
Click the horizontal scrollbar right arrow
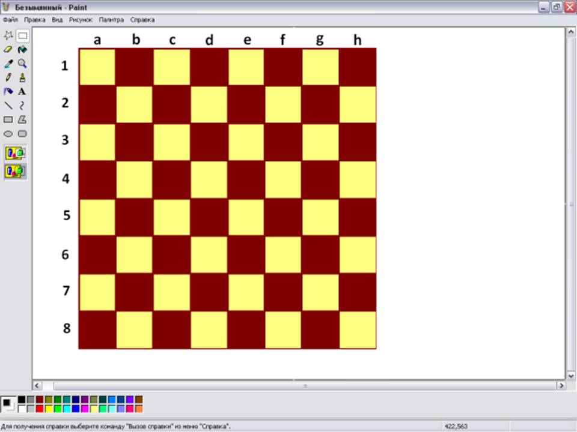pos(561,386)
